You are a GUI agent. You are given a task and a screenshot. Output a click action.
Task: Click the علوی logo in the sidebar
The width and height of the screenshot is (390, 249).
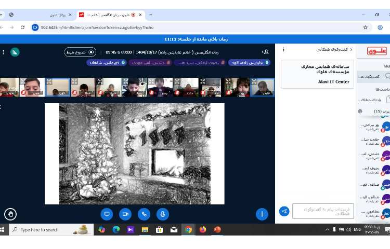377,51
